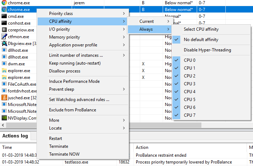Click the Always affinity menu item
Screen dimensions: 253x166
(x=150, y=29)
